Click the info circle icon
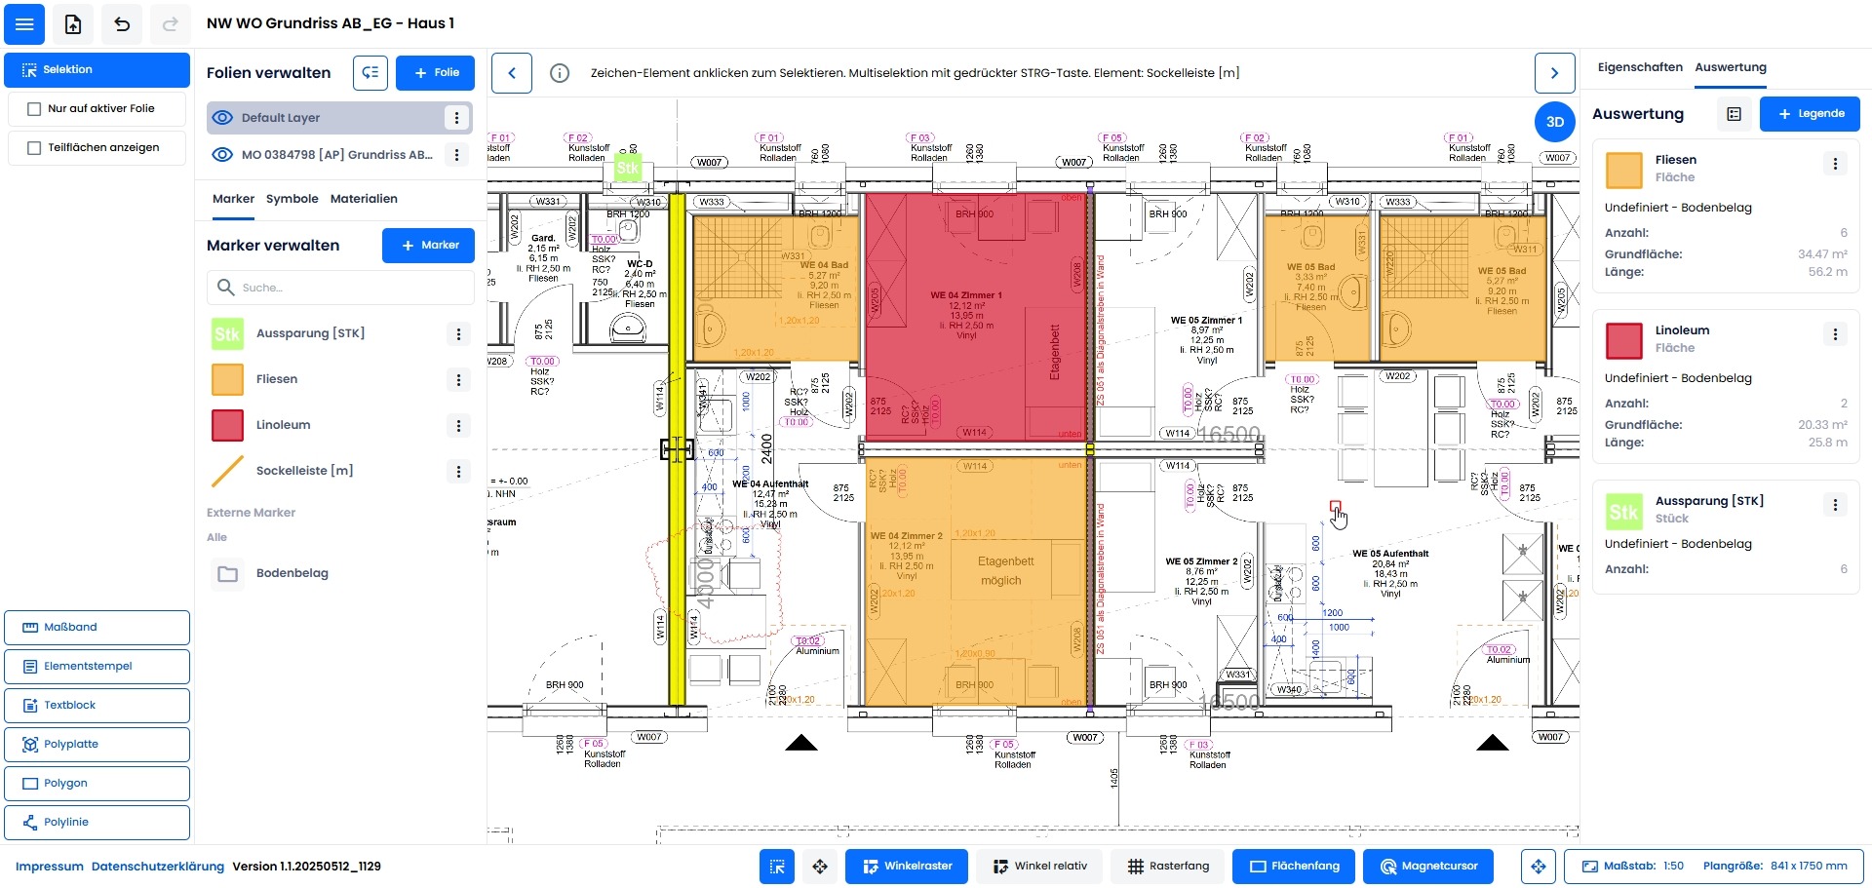 [x=560, y=73]
